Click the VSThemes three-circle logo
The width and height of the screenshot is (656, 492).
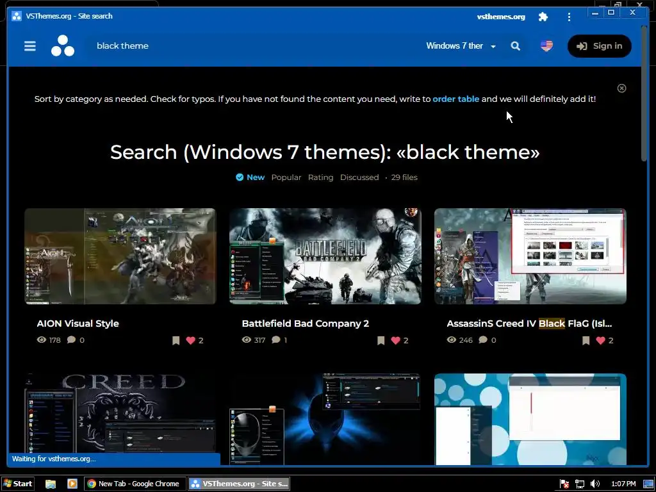63,45
